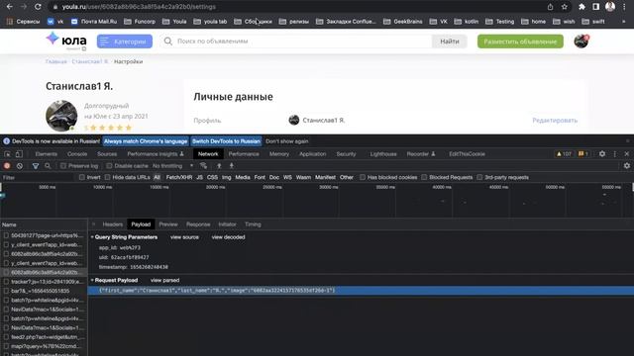
Task: Enable the Preserve log checkbox
Action: (63, 166)
